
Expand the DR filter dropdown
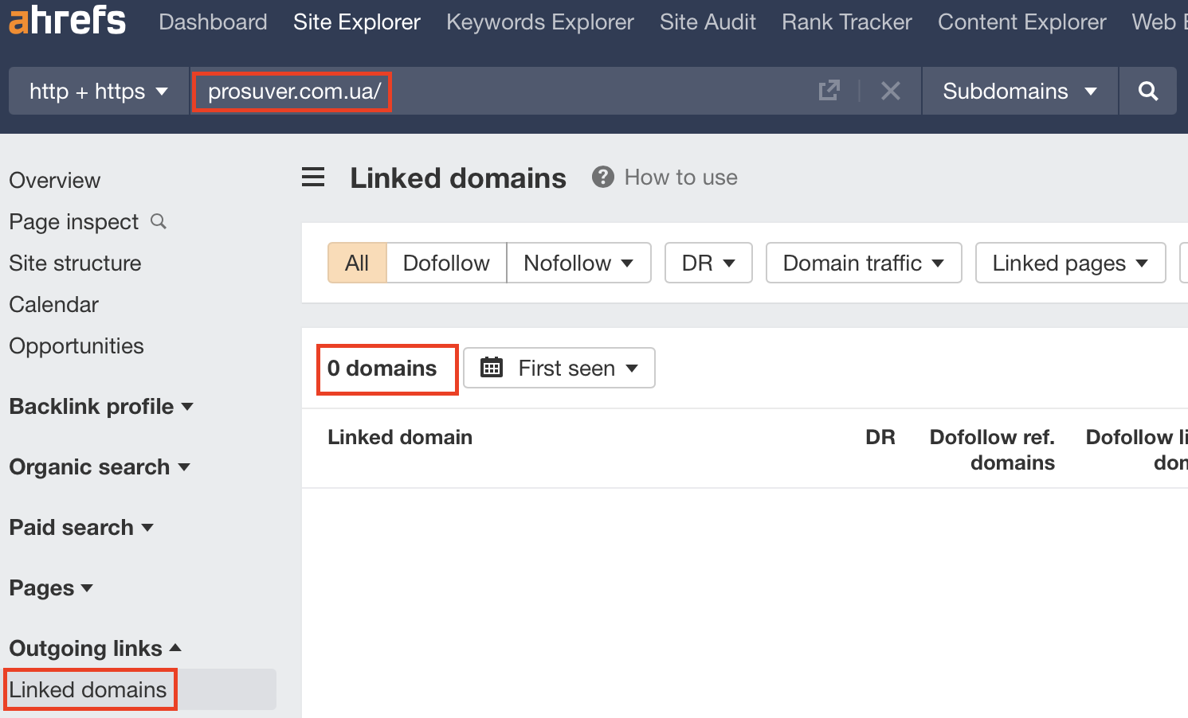point(708,263)
